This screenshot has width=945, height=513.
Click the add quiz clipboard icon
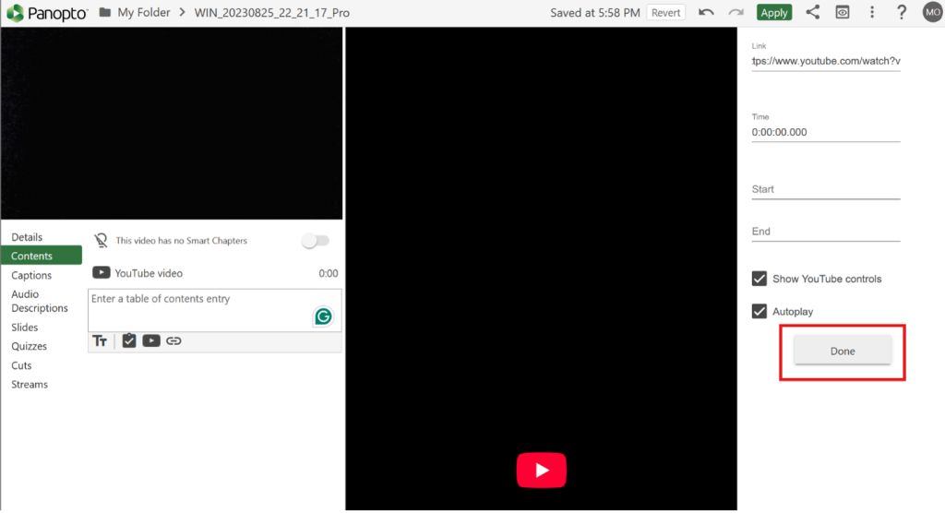tap(129, 340)
